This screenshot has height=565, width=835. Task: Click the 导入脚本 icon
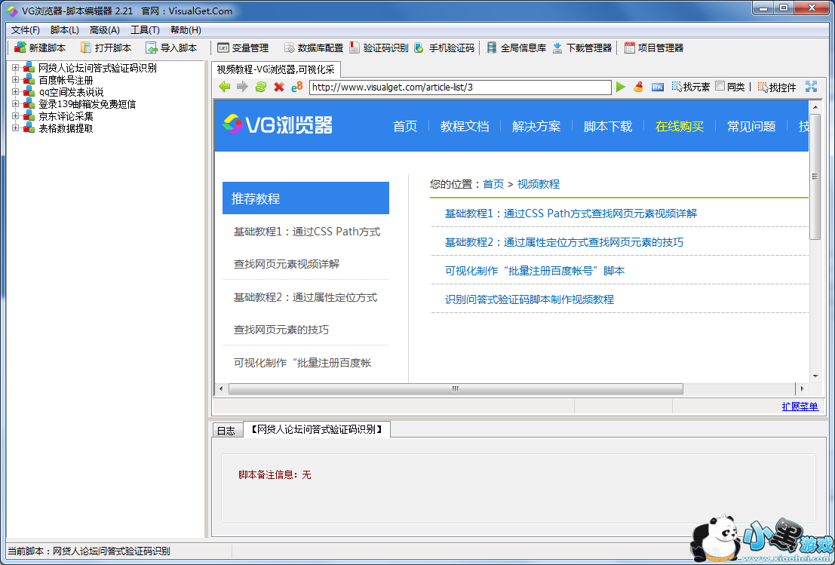(x=152, y=48)
